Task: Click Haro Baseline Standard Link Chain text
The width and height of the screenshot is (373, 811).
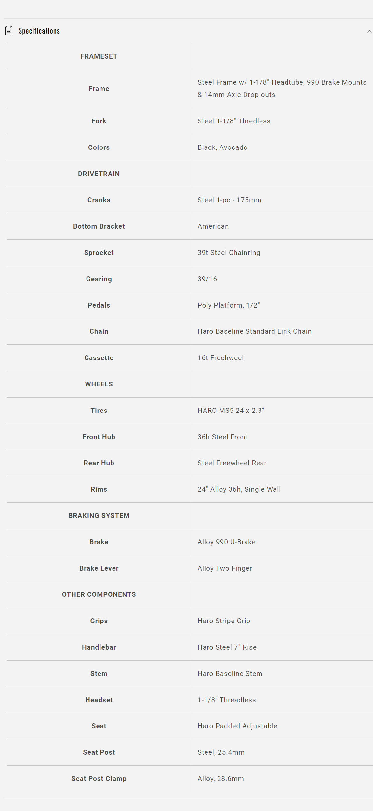Action: point(254,331)
